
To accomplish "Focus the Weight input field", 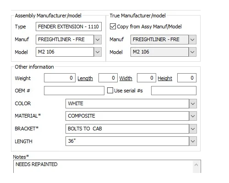I will coord(60,78).
